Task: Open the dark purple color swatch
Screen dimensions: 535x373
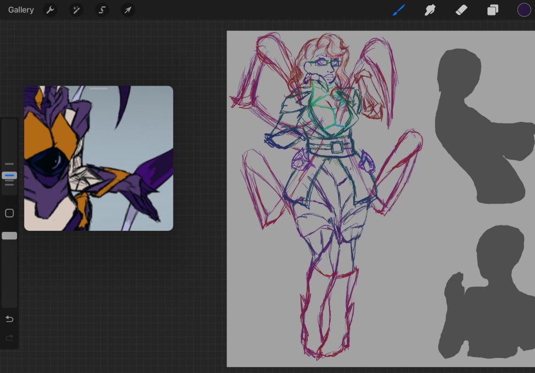Action: [524, 10]
